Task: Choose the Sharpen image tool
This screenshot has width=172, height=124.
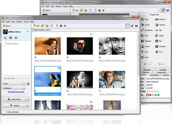Action: (x=147, y=41)
